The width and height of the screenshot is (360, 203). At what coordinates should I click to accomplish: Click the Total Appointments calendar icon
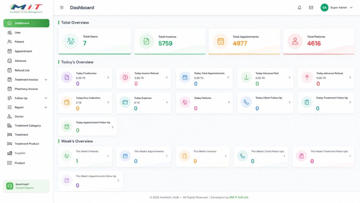(x=221, y=41)
